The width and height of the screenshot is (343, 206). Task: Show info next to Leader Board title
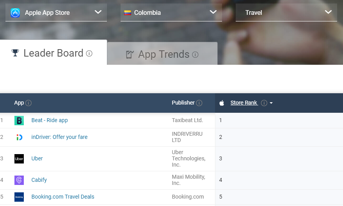(89, 53)
